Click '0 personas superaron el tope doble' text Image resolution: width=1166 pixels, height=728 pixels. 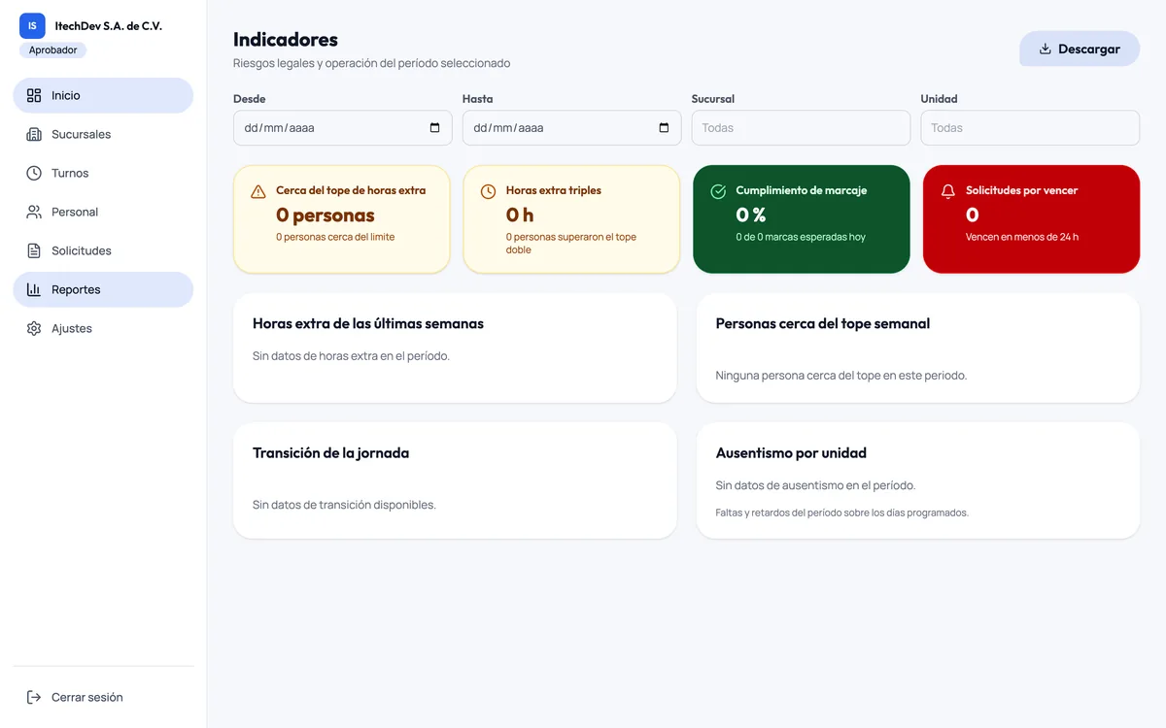coord(571,243)
